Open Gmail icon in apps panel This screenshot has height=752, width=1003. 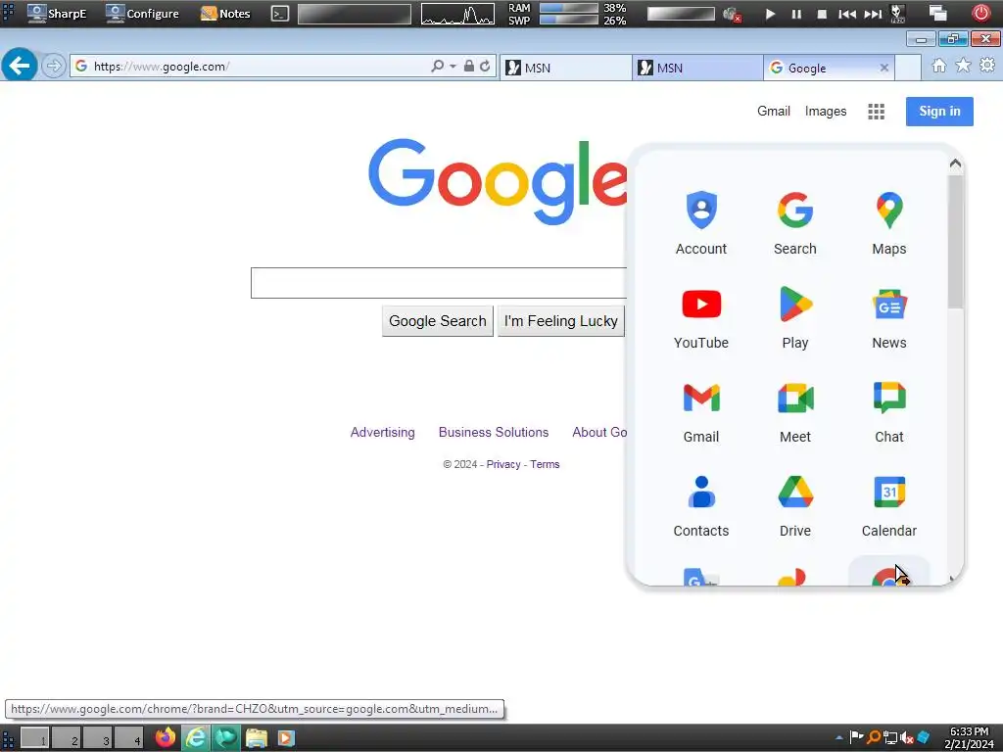[x=701, y=410]
